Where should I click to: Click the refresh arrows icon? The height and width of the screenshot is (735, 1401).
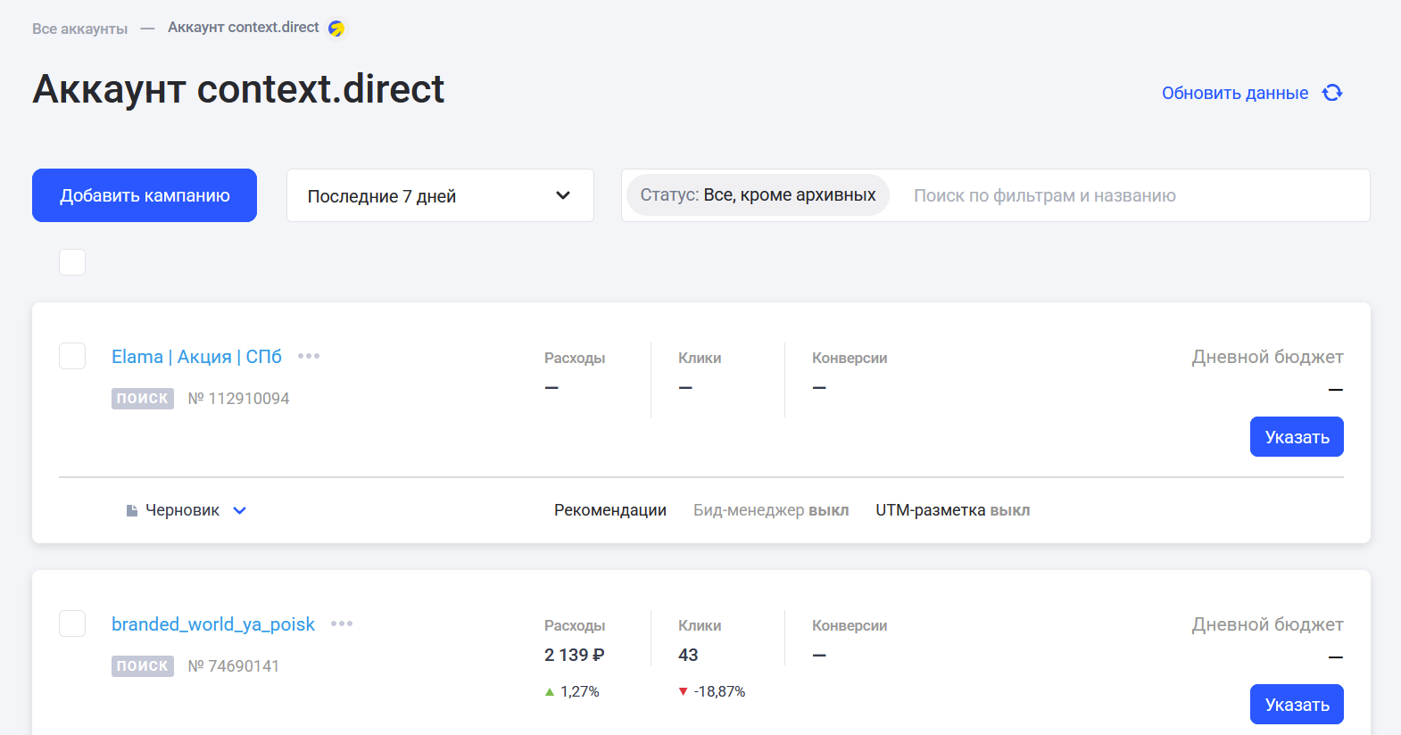click(1332, 93)
